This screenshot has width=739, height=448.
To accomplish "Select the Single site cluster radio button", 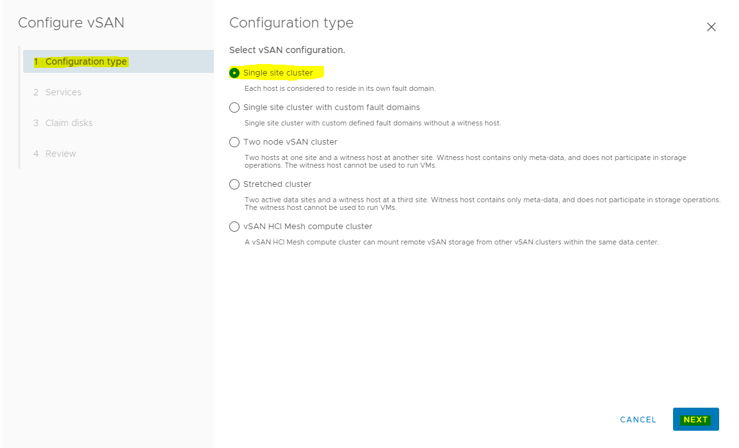I will (x=234, y=73).
